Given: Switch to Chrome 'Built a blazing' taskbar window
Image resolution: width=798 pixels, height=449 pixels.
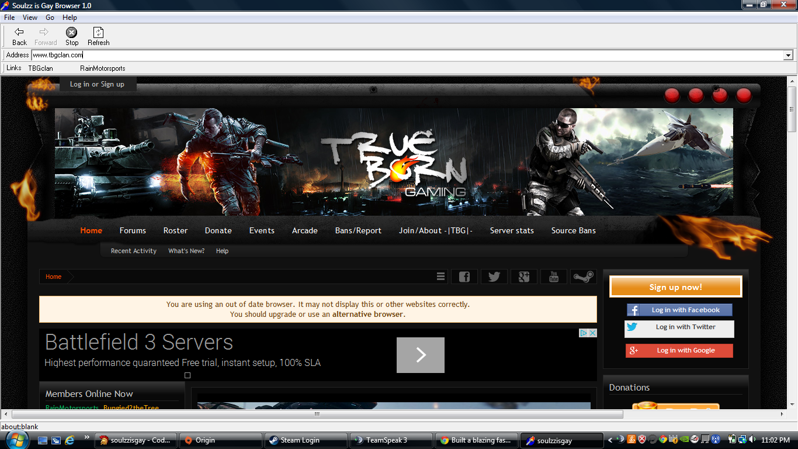Looking at the screenshot, I should 477,440.
